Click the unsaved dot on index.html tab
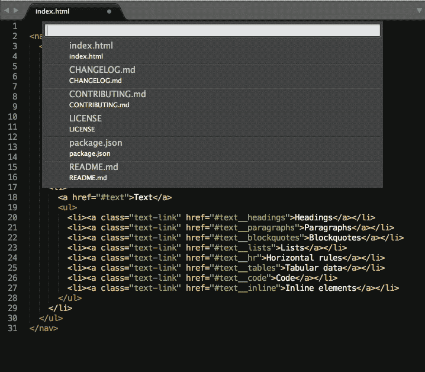 click(109, 11)
